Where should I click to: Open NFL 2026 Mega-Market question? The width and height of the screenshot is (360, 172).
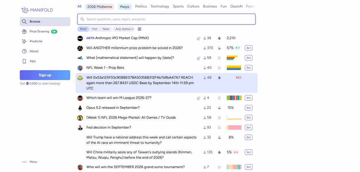[131, 118]
